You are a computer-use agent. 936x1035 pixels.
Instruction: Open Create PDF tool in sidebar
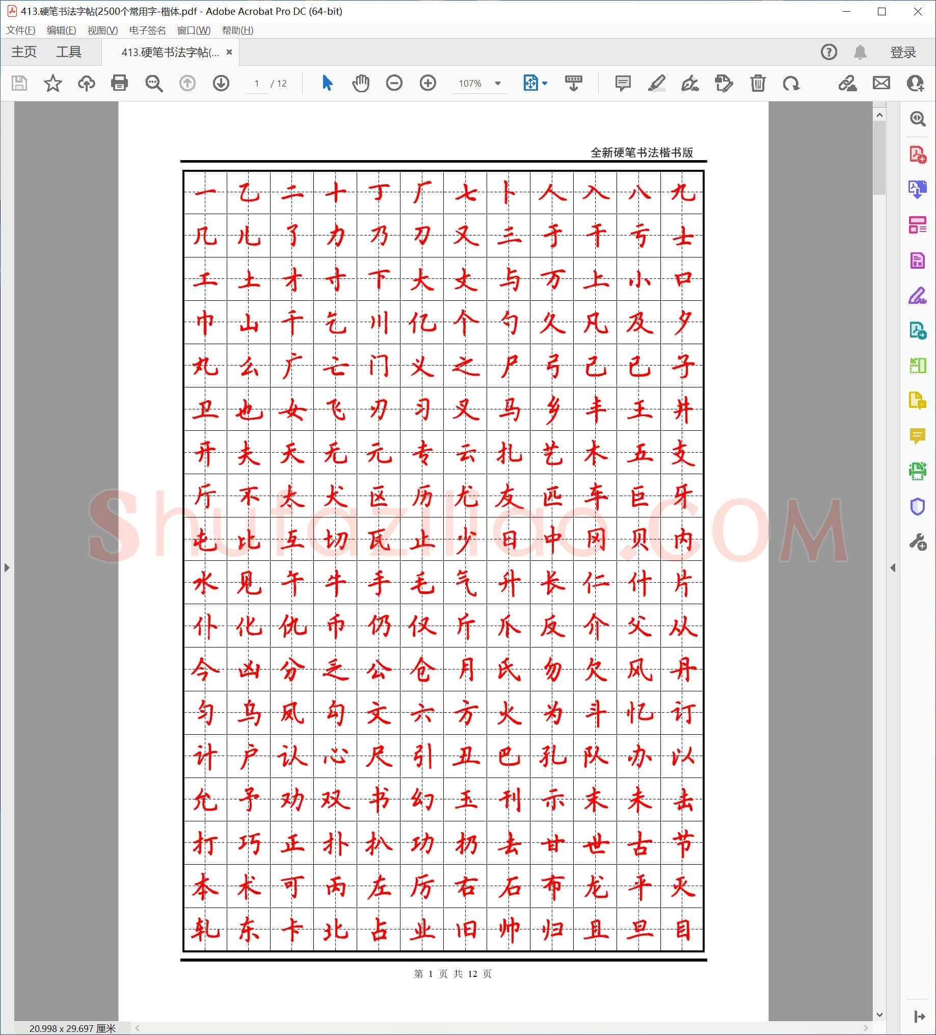(918, 154)
